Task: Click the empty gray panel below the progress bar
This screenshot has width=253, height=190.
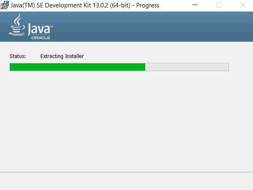Action: (x=127, y=121)
